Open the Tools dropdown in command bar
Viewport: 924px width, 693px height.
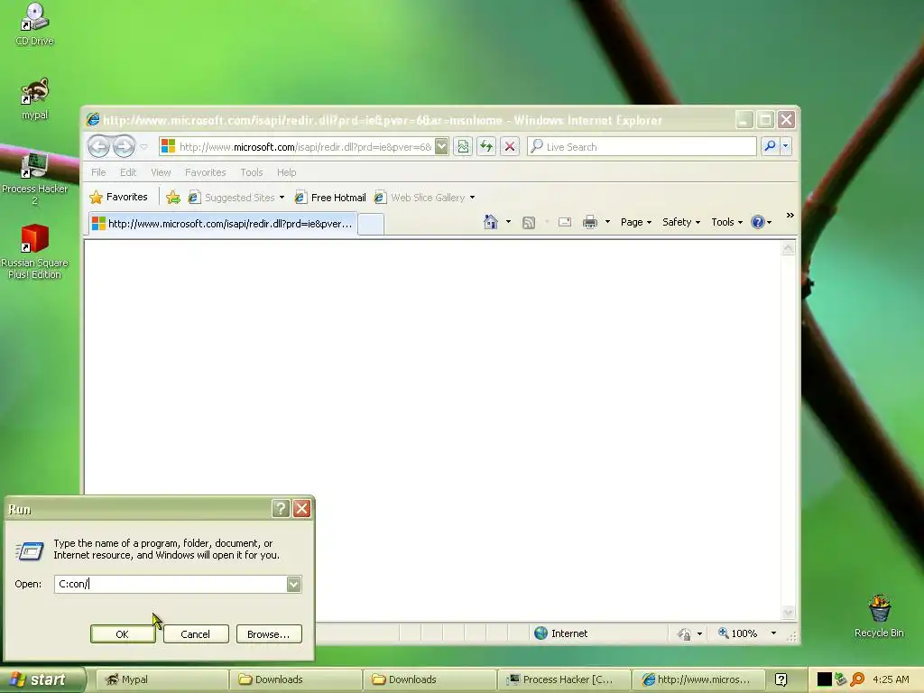point(726,222)
